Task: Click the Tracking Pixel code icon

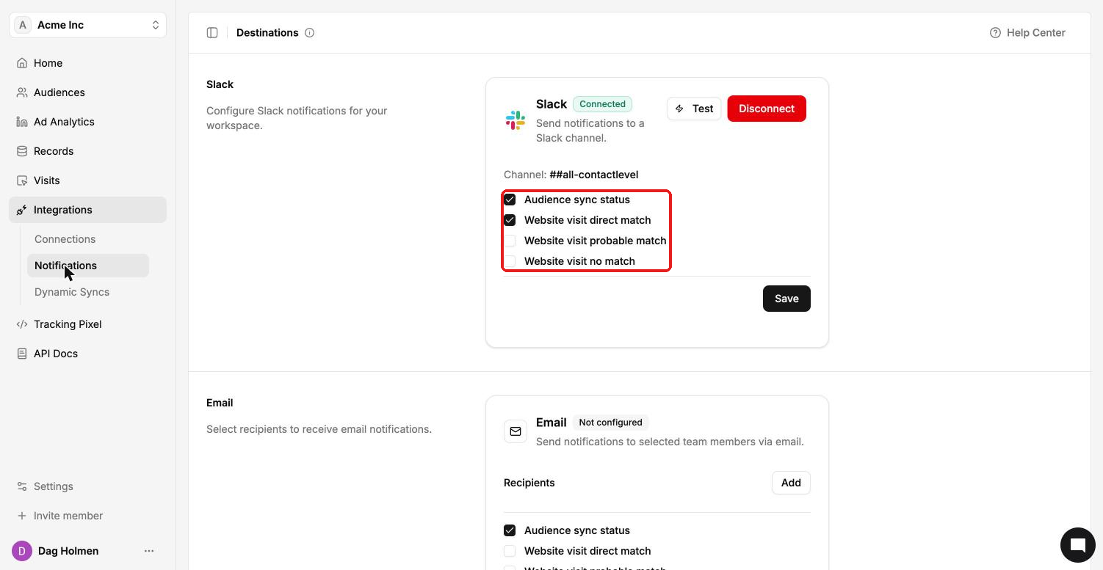Action: tap(22, 324)
